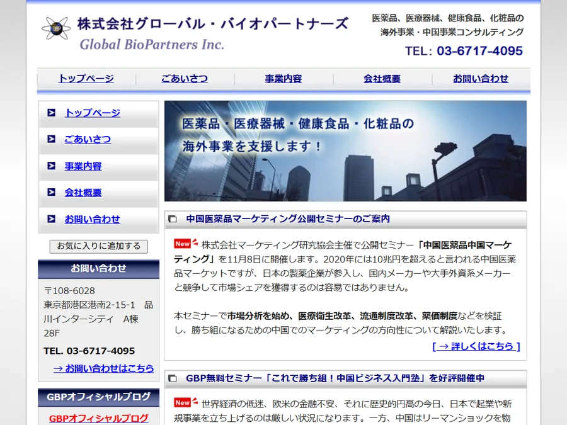Select ごあいさつ sidebar link
Viewport: 567px width, 425px height.
coord(88,139)
